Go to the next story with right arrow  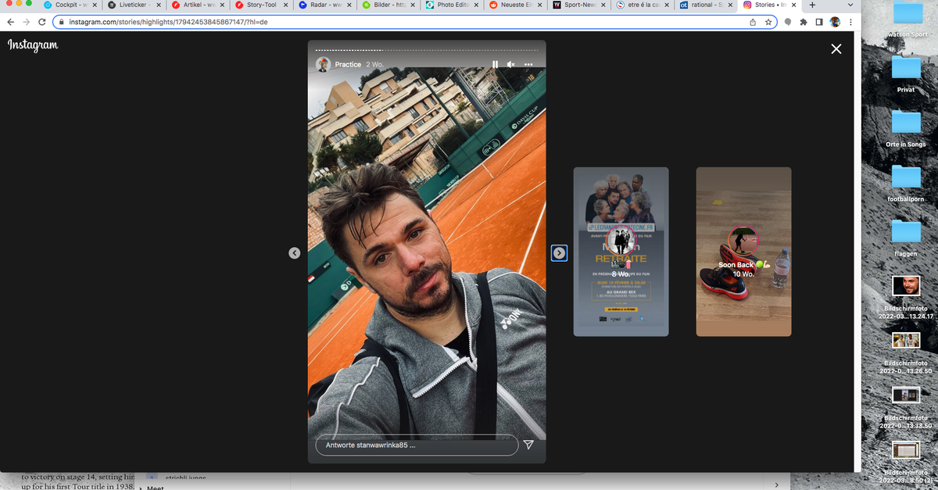point(559,253)
